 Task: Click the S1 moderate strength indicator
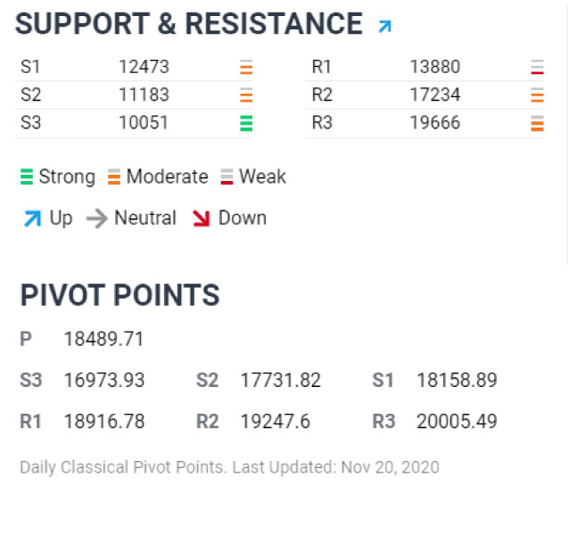click(246, 67)
